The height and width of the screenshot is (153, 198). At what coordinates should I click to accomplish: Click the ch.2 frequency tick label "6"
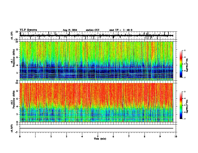[x=17, y=98]
